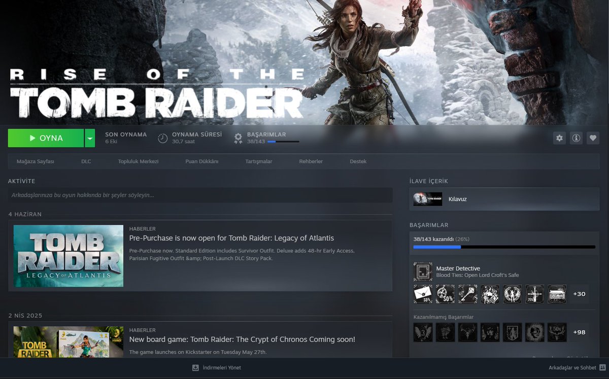Viewport: 609px width, 379px height.
Task: Select locked winged number 3 achievement icon
Action: click(x=423, y=332)
